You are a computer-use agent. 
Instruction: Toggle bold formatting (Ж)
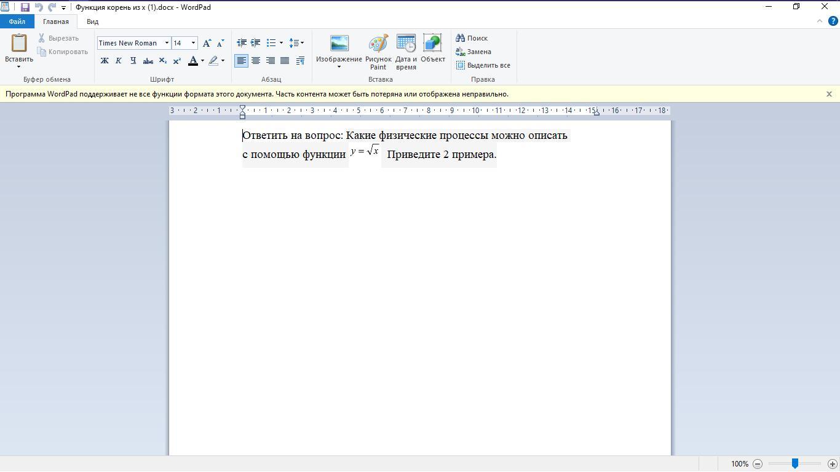[105, 61]
